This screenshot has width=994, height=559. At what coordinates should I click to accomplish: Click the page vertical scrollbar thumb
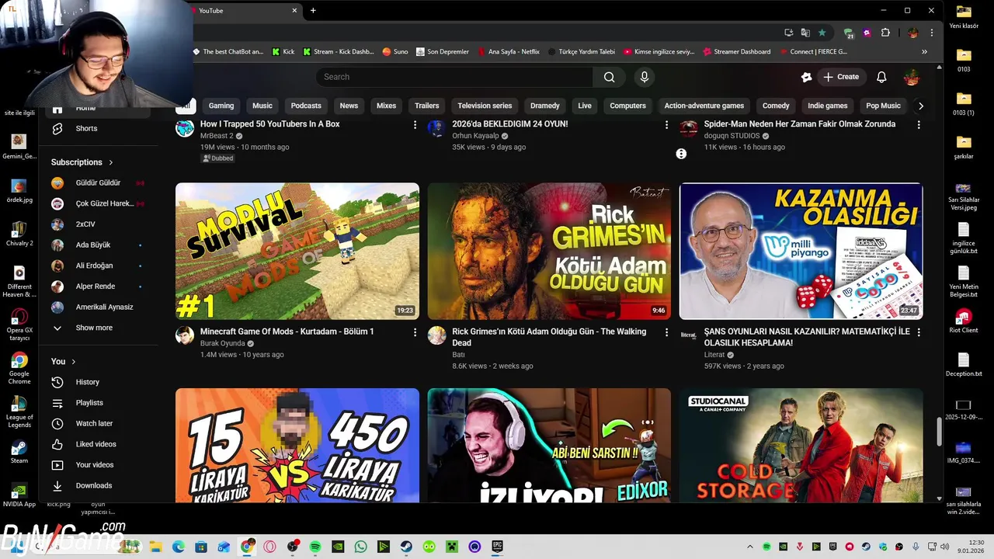939,432
